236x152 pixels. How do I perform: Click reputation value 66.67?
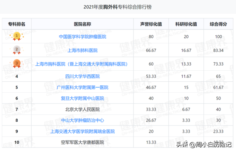(x=151, y=50)
